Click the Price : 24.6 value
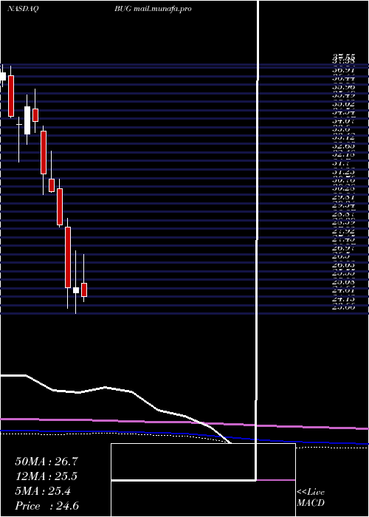 click(x=46, y=506)
